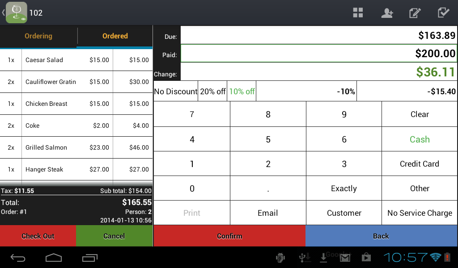Tap keypad number 4
The height and width of the screenshot is (268, 458).
point(192,139)
